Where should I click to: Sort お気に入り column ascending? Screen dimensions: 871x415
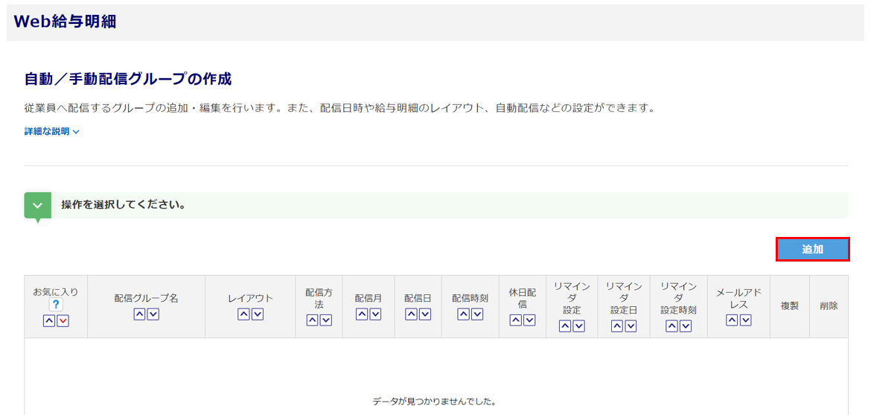pos(49,321)
